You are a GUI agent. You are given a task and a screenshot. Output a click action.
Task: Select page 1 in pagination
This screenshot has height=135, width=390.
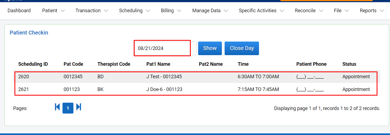pos(68,108)
